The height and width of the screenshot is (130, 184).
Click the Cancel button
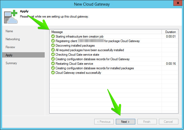tap(169, 122)
